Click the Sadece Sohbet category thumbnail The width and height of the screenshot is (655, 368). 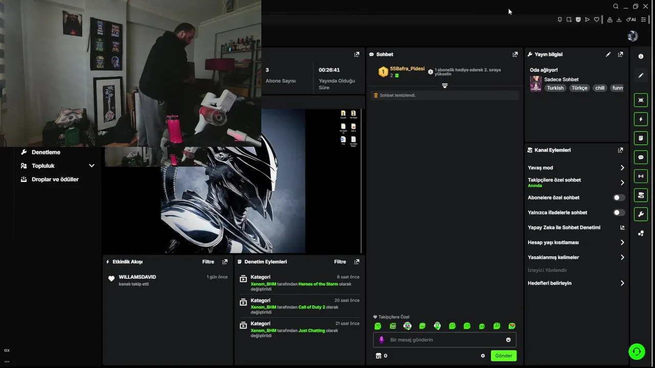[536, 83]
